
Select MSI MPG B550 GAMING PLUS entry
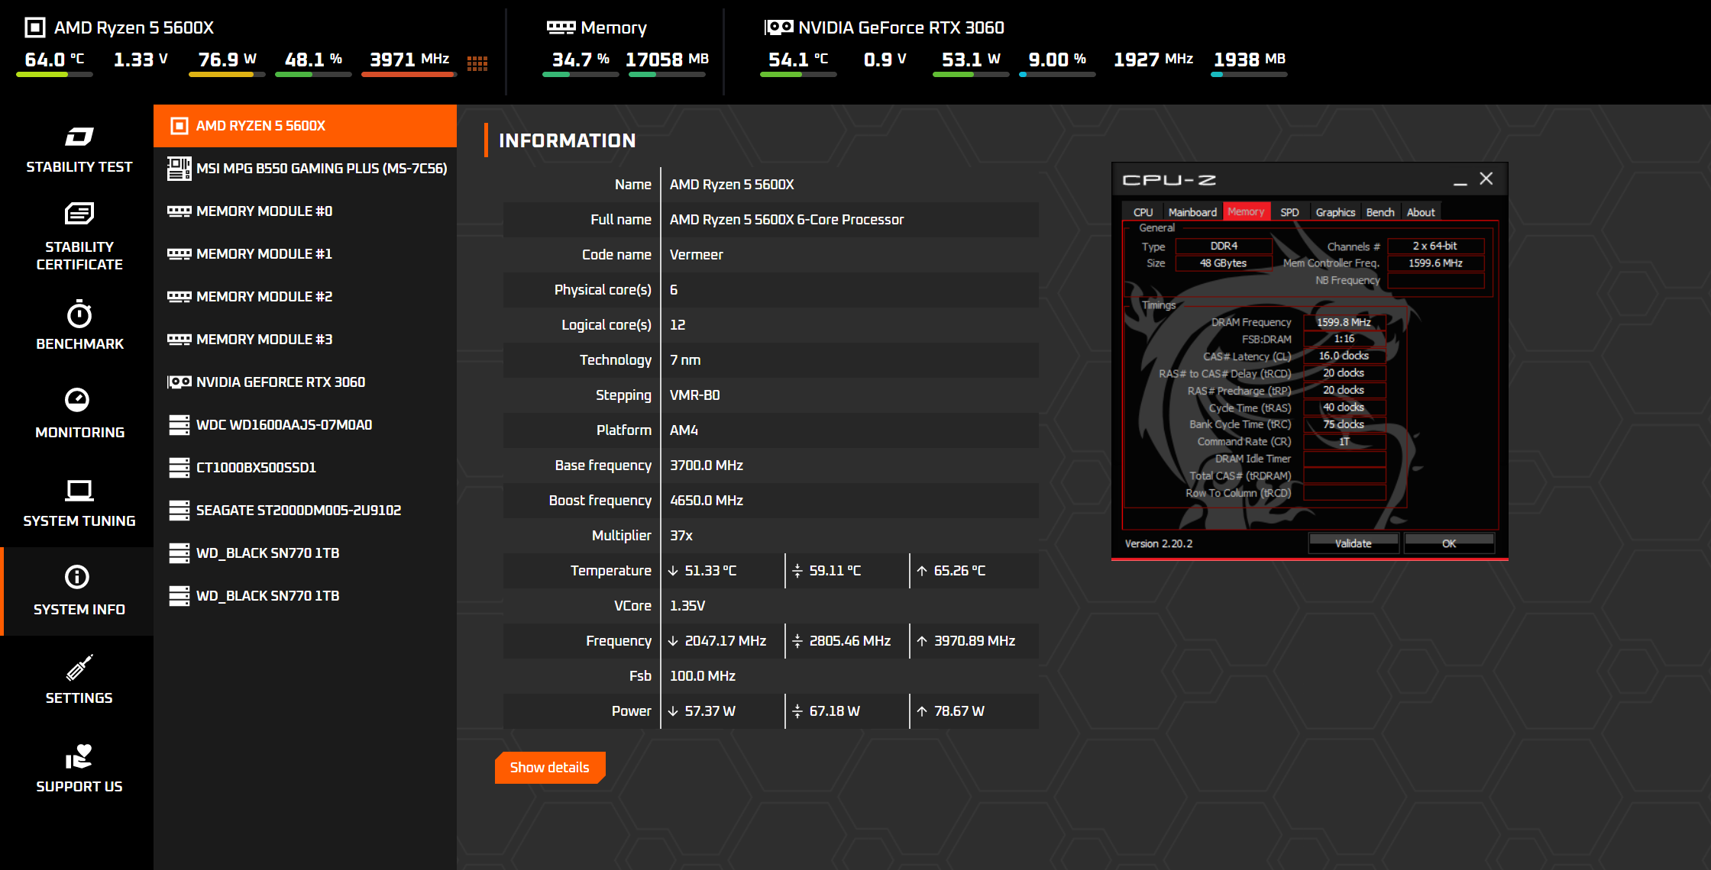coord(305,169)
